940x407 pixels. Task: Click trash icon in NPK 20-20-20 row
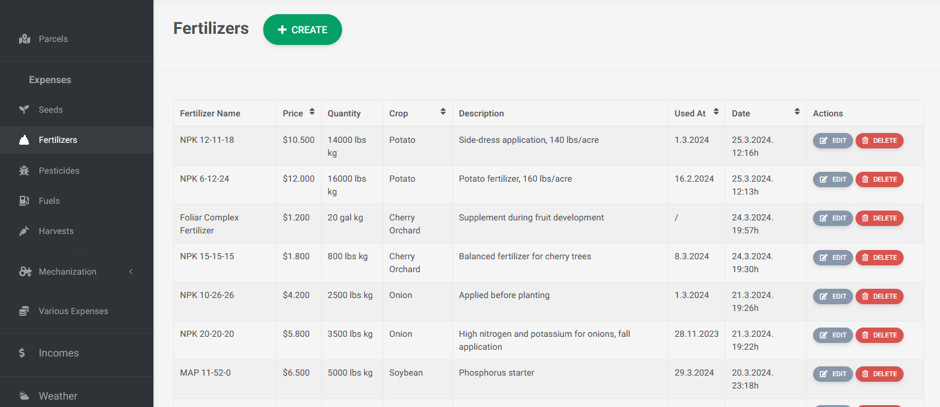pyautogui.click(x=865, y=335)
